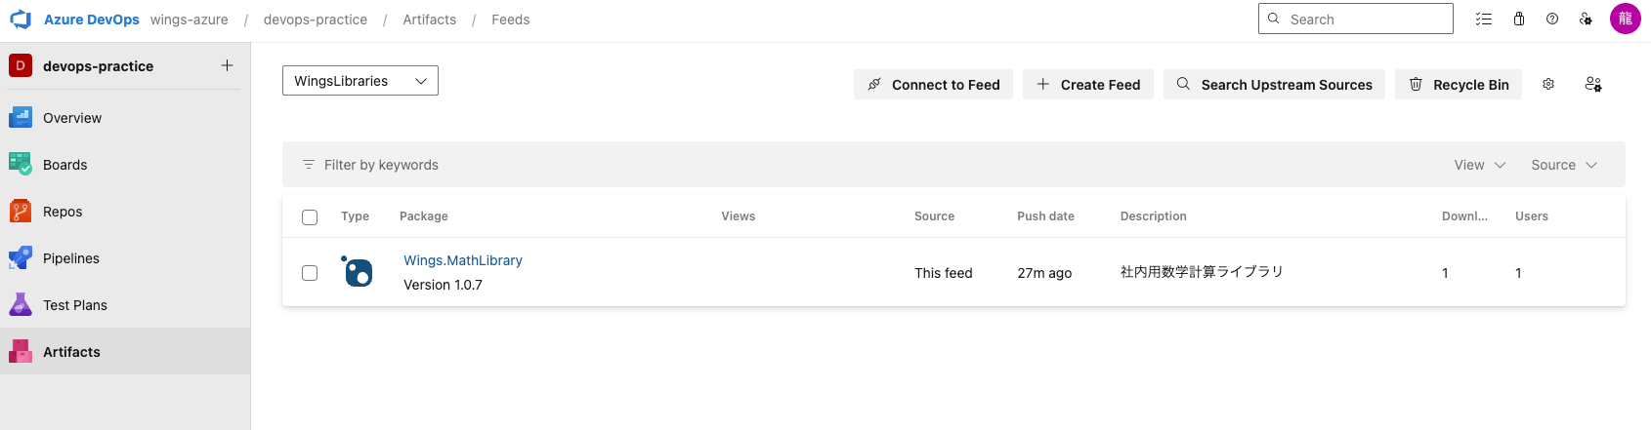
Task: Open the feed settings gear icon
Action: [1548, 85]
